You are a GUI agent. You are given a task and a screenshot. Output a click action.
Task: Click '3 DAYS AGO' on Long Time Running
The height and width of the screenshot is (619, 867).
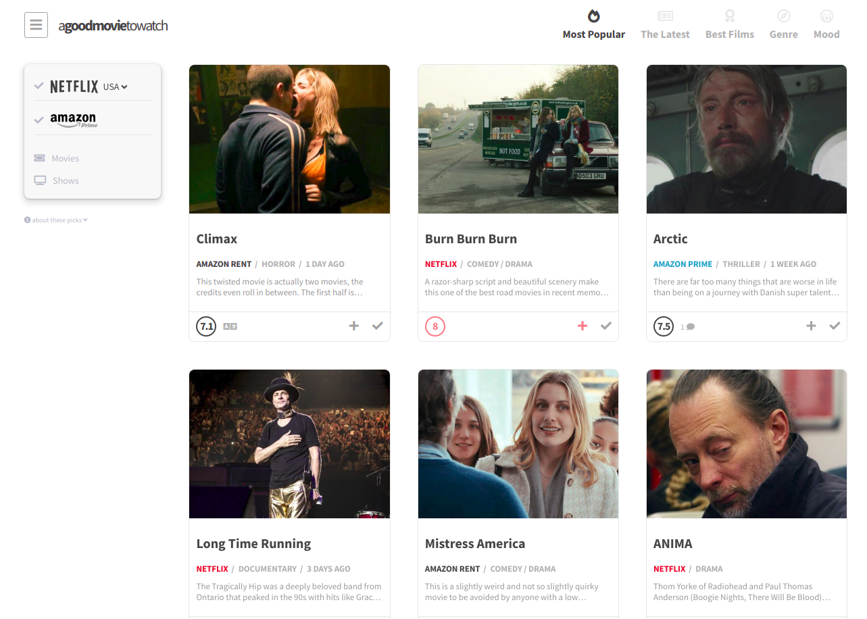click(328, 569)
